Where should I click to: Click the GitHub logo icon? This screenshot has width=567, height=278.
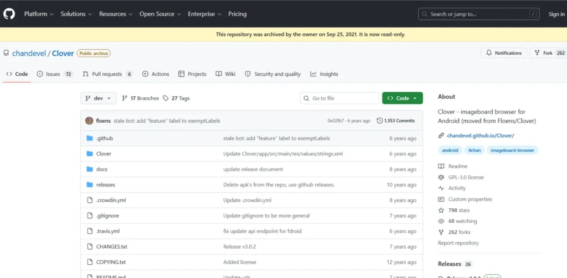point(9,14)
